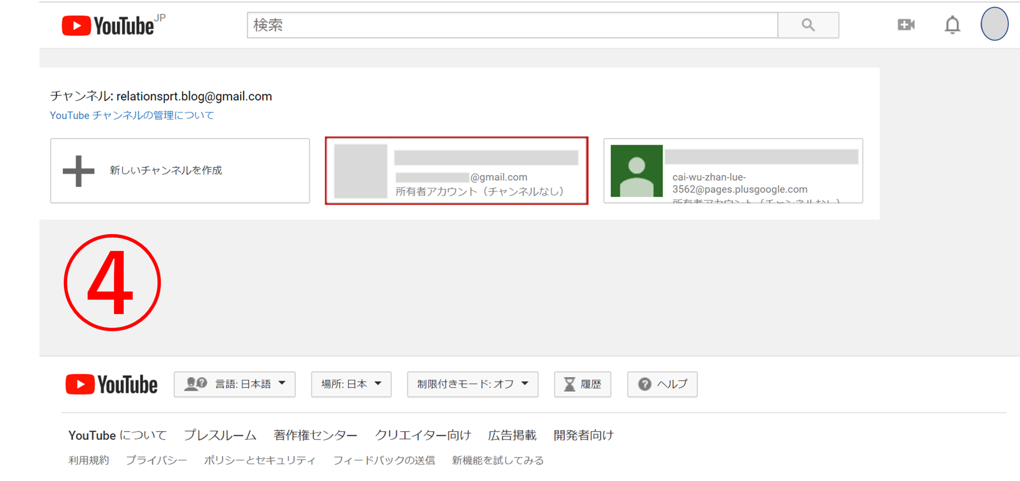Open the account avatar menu
This screenshot has width=1020, height=481.
click(994, 24)
